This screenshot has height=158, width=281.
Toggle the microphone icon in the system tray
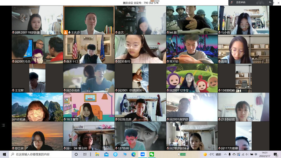(x=229, y=154)
